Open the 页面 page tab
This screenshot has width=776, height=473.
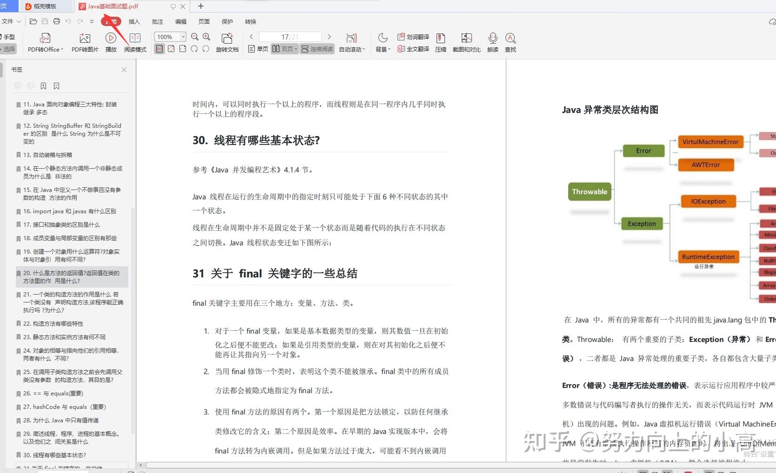point(204,22)
